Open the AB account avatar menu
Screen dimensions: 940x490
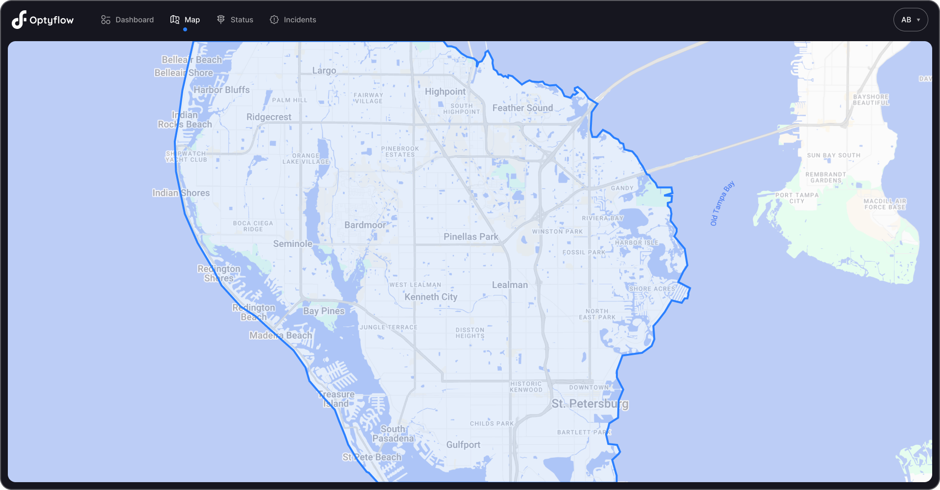(x=911, y=20)
